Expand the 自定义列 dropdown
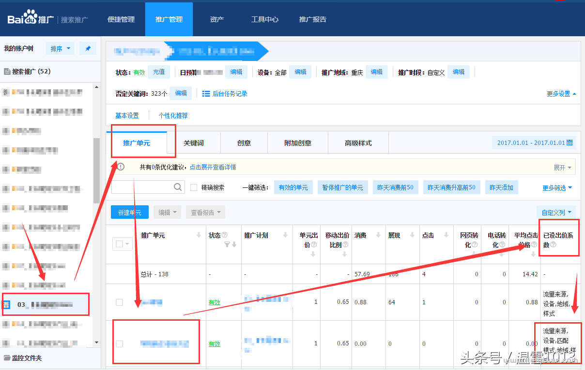This screenshot has height=370, width=585. (556, 212)
